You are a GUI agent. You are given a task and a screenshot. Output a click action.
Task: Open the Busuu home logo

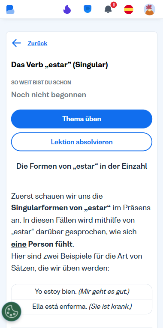10,9
